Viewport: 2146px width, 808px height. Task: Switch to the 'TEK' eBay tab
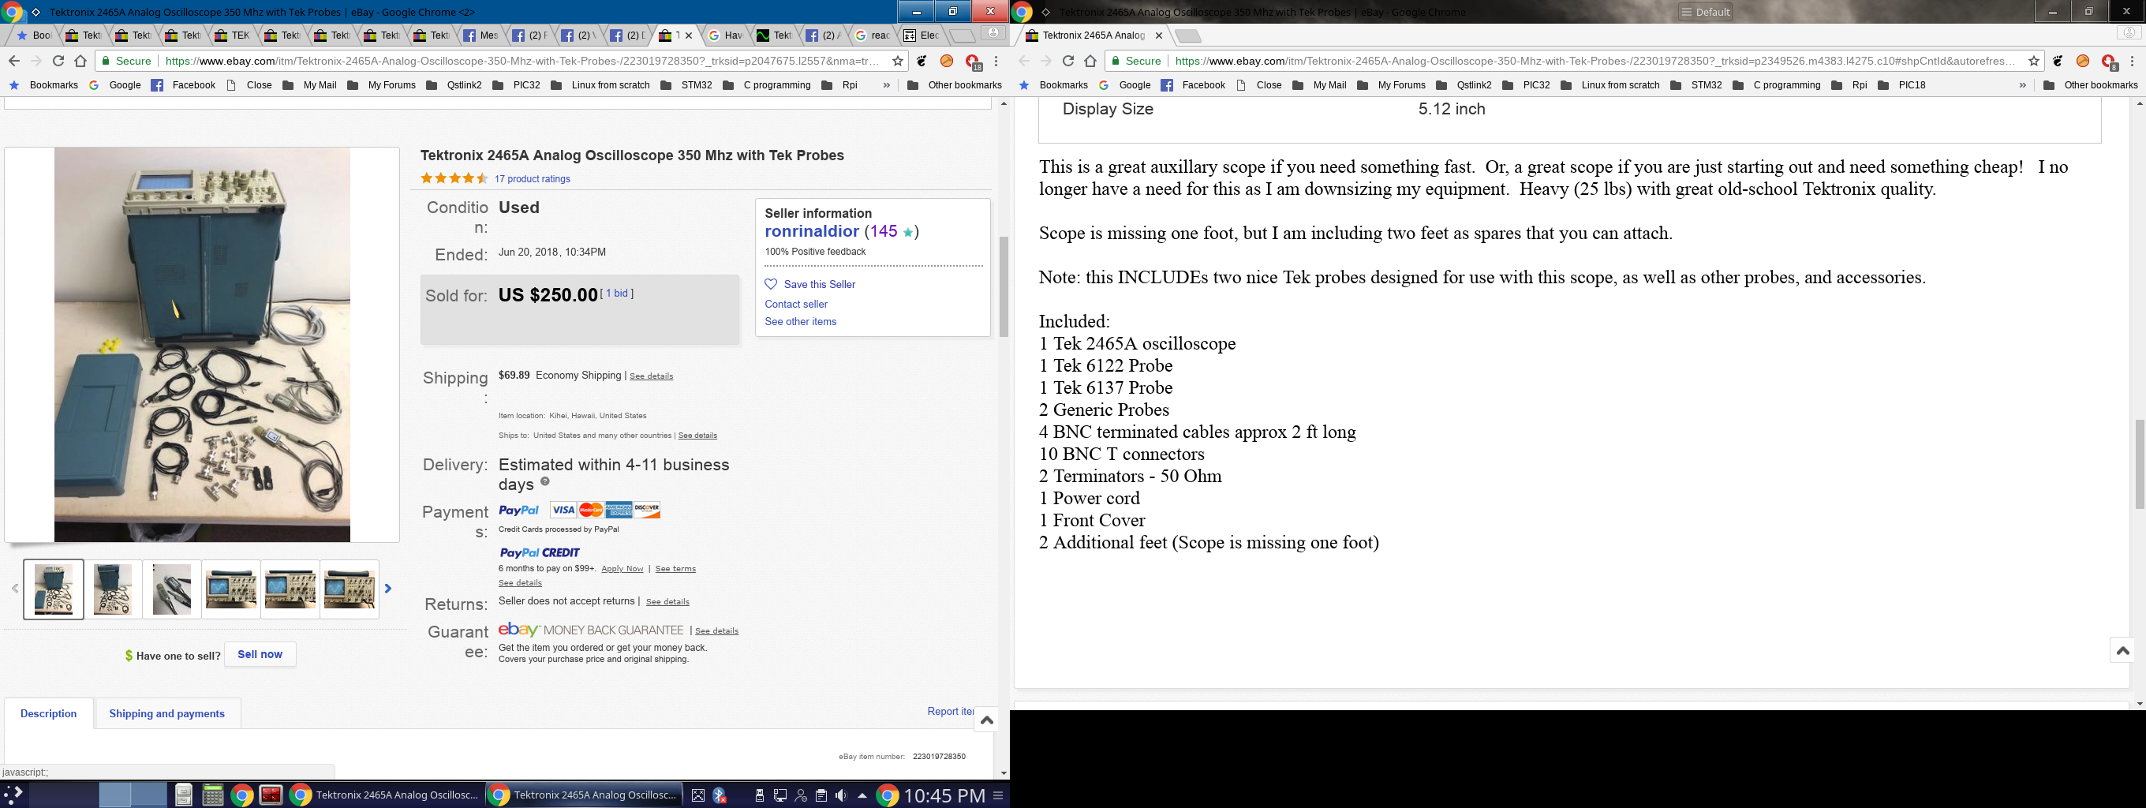[x=233, y=35]
